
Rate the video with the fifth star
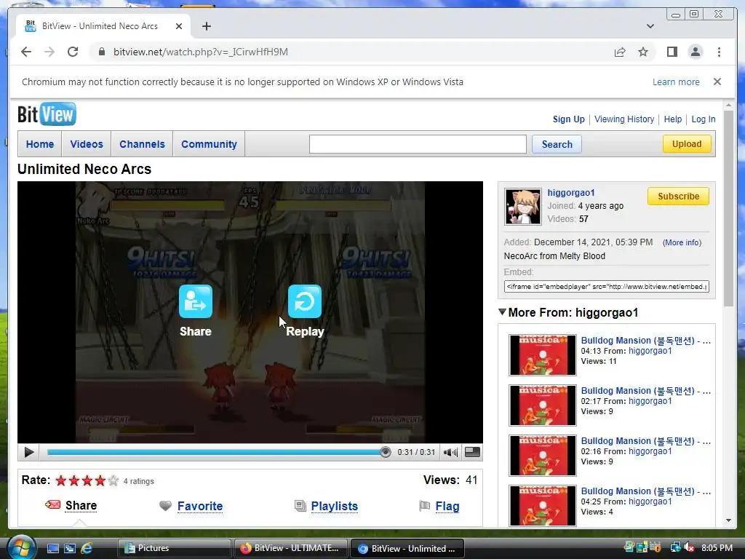[x=113, y=480]
